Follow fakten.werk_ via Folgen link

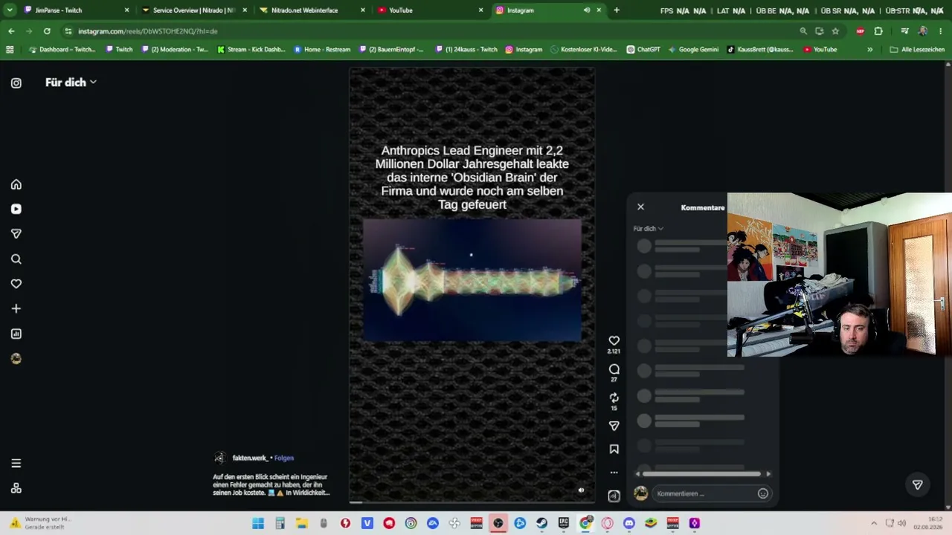(284, 458)
